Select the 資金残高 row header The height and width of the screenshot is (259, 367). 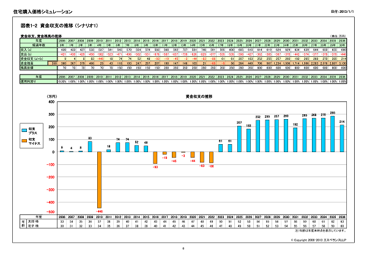(34, 63)
